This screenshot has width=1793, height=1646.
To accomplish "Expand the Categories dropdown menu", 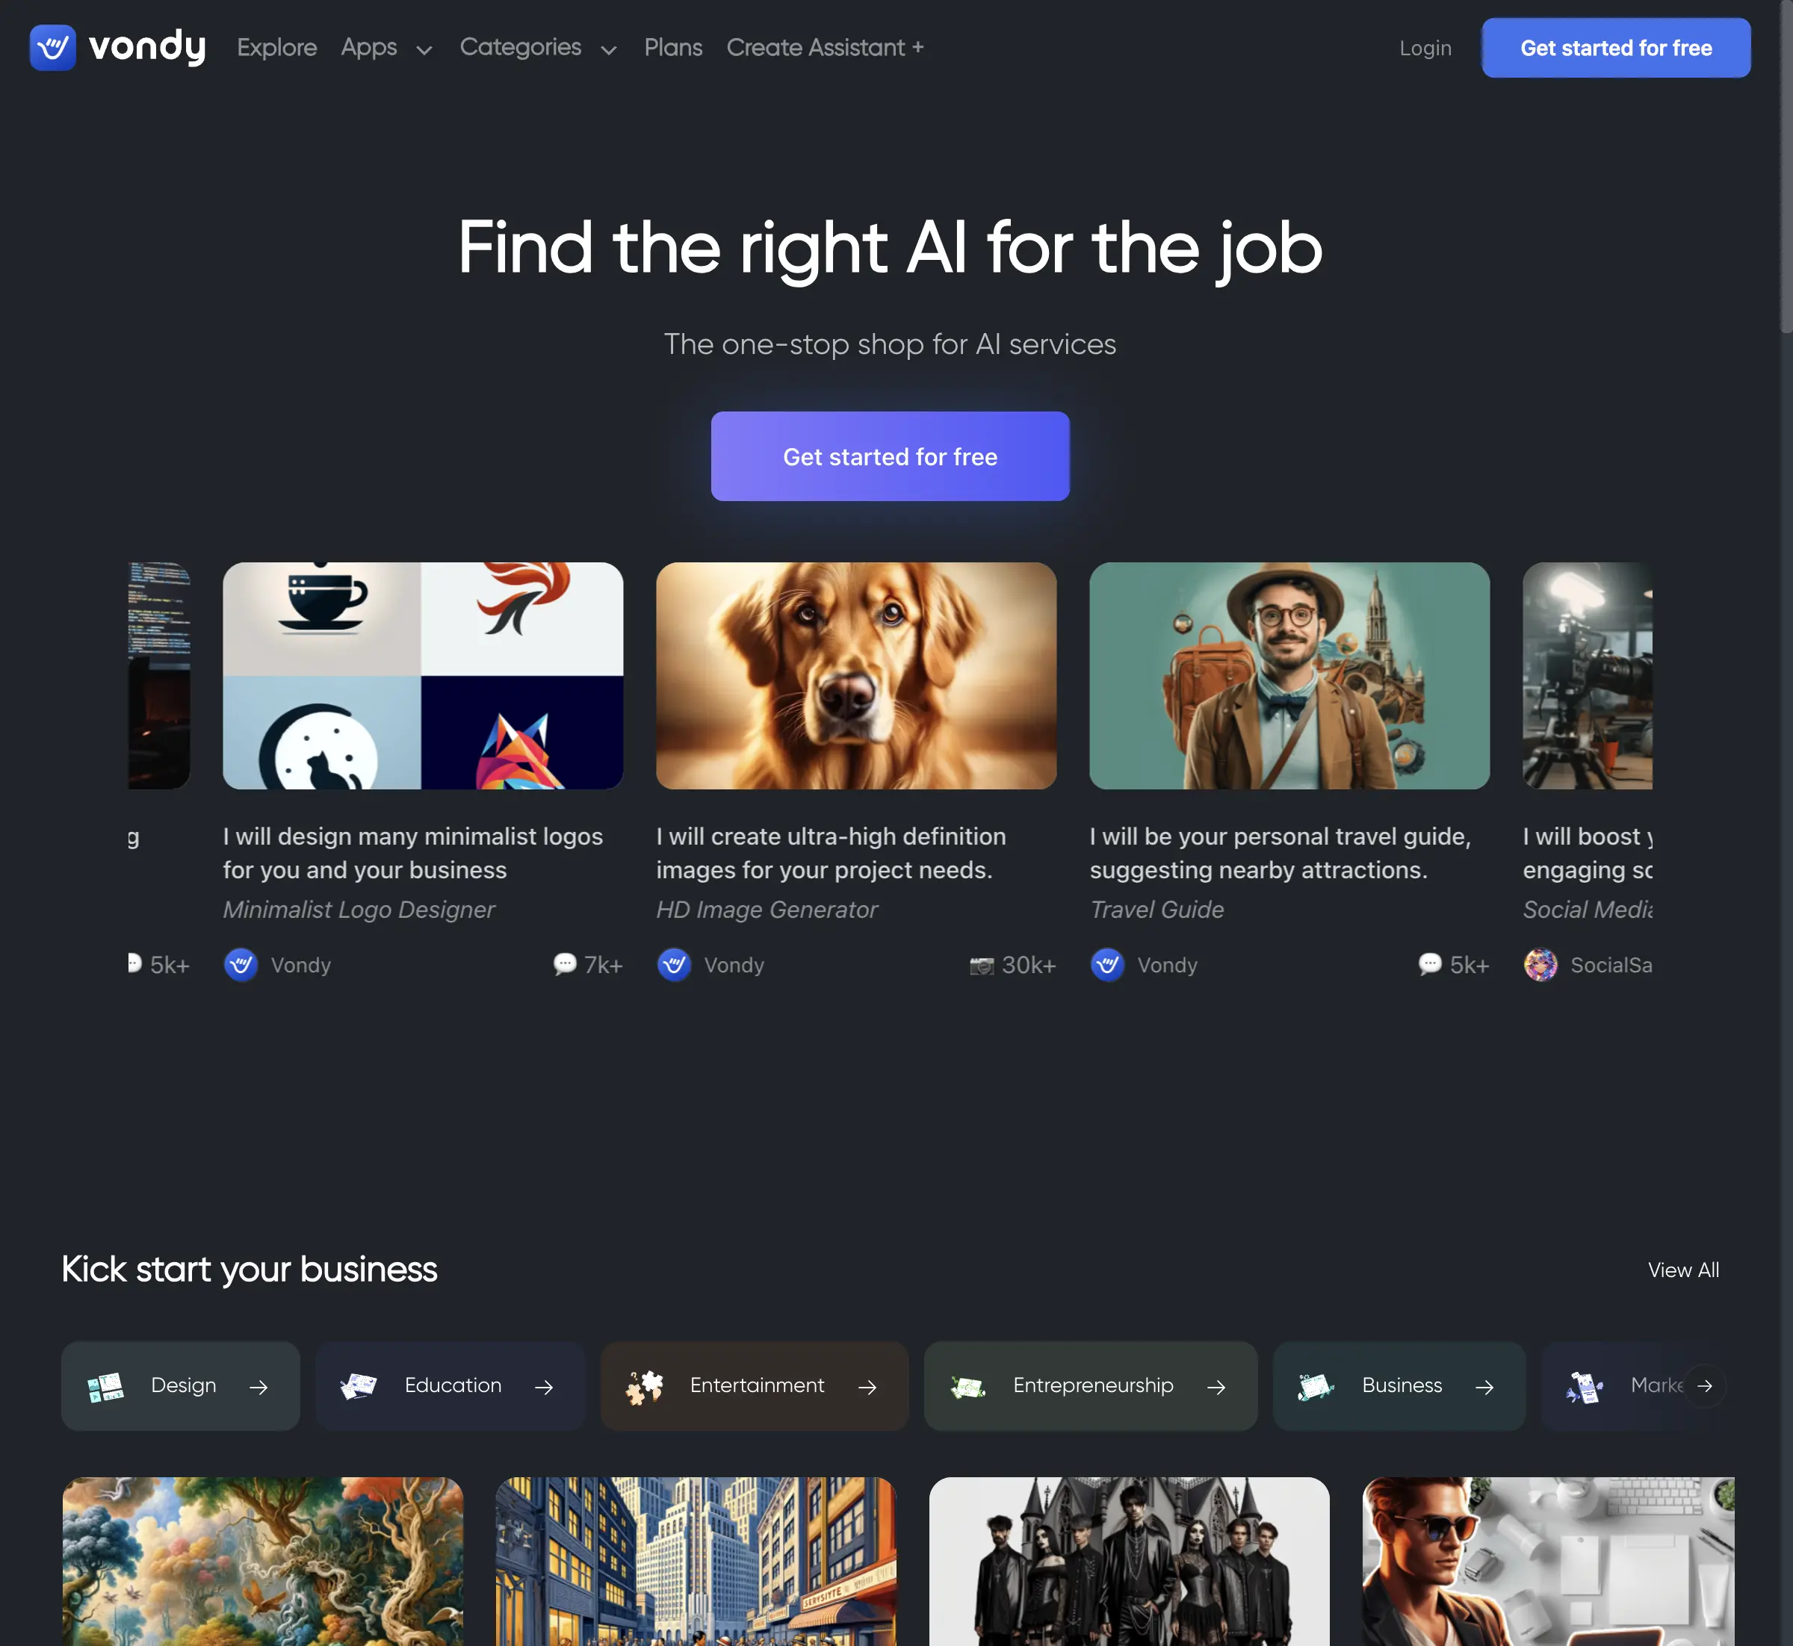I will click(538, 47).
